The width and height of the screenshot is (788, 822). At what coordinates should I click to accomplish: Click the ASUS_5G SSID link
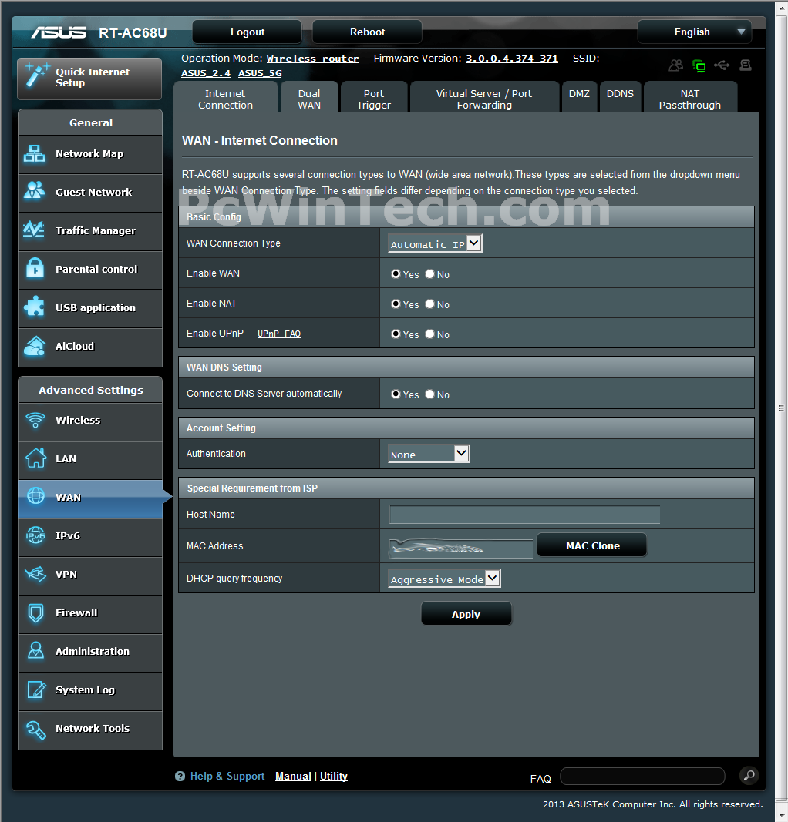(x=260, y=73)
